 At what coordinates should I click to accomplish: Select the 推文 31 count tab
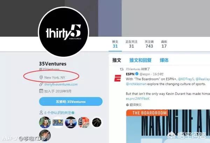pos(115,44)
